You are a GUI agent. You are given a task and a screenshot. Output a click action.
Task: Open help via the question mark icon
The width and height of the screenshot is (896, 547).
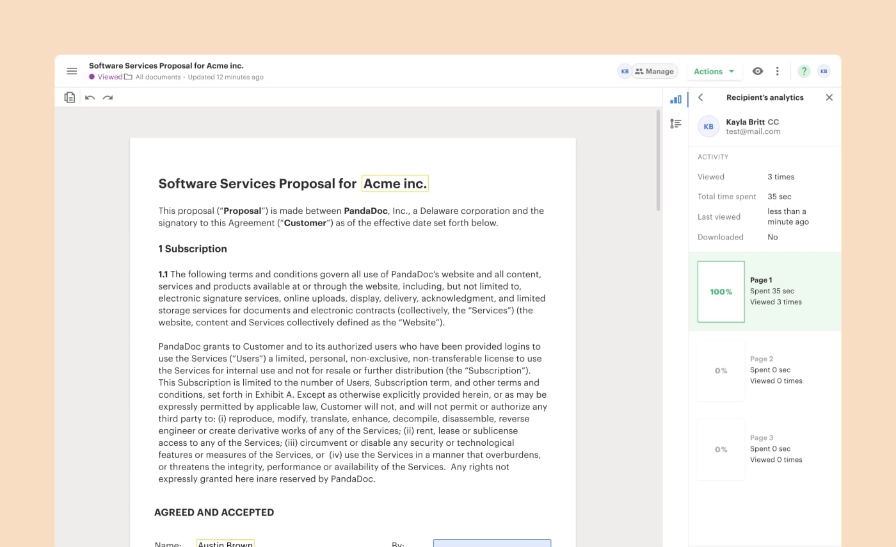pos(804,71)
